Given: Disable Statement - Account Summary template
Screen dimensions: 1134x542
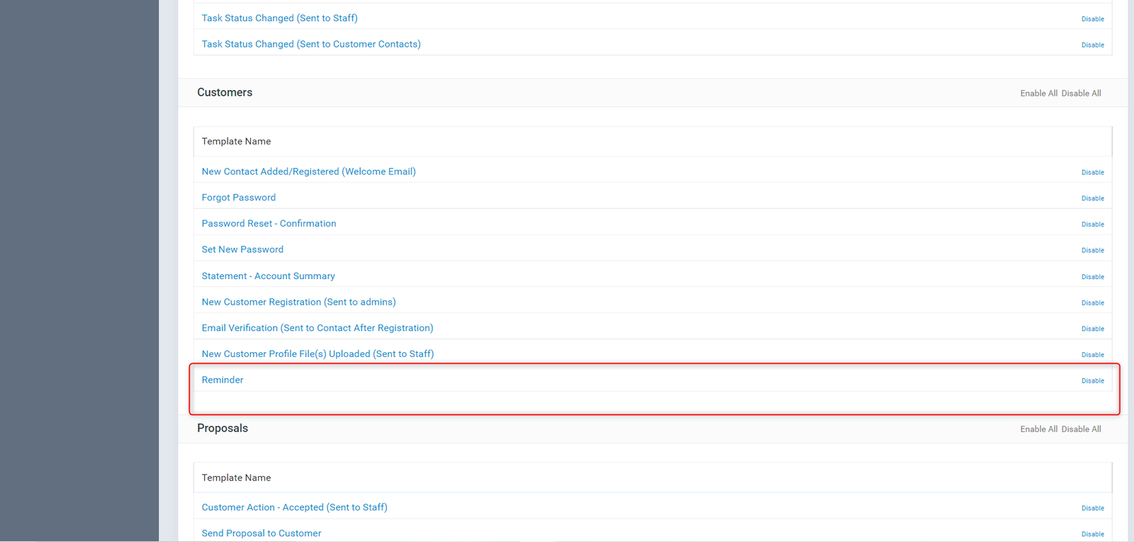Looking at the screenshot, I should 1092,277.
